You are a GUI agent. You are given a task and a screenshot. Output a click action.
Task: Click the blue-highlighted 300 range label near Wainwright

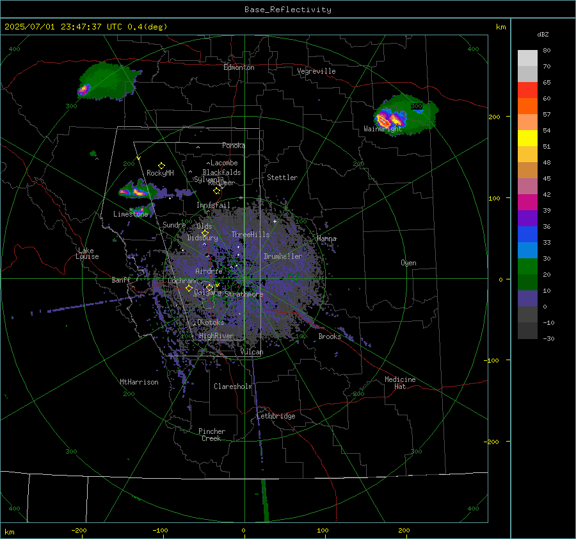pos(416,106)
